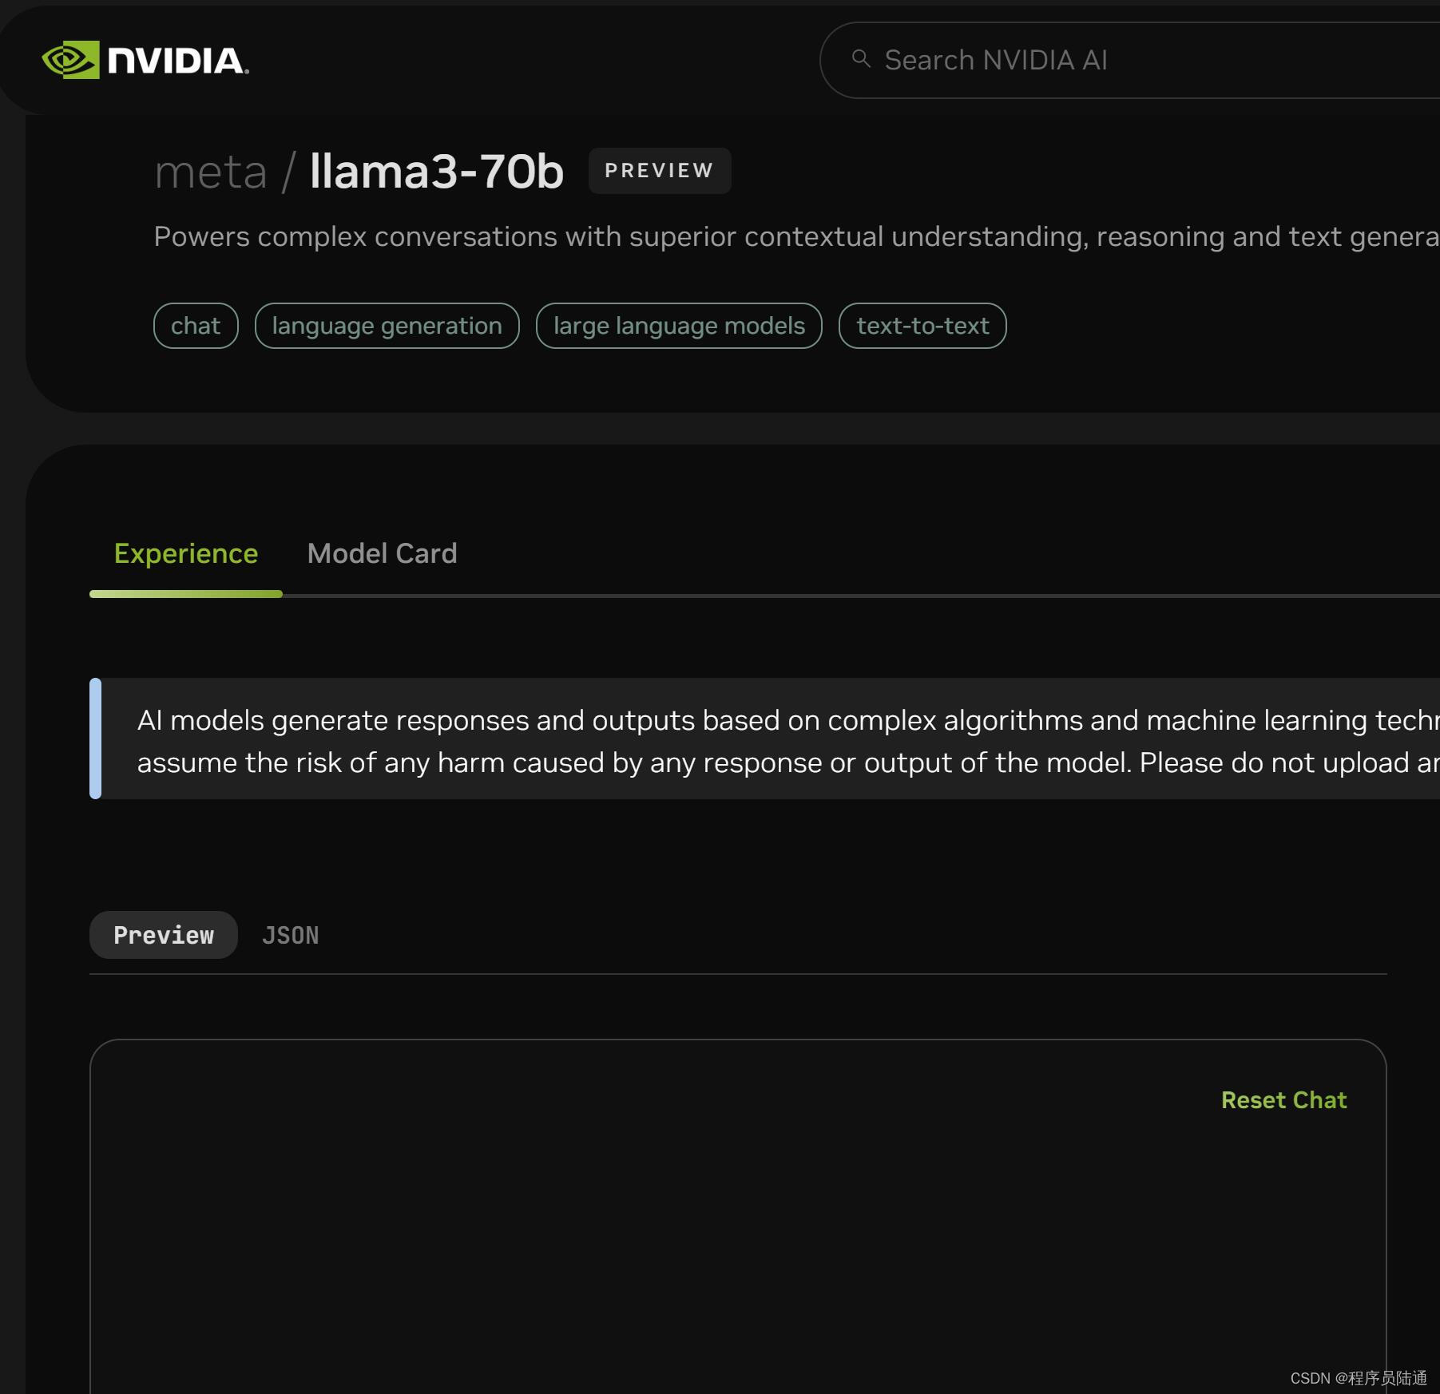Switch to the Model Card tab
The width and height of the screenshot is (1440, 1394).
(x=382, y=553)
